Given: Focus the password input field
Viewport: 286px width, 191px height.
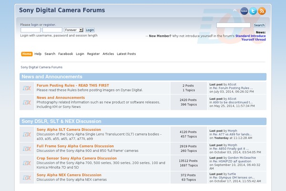Looking at the screenshot, I should pos(52,30).
